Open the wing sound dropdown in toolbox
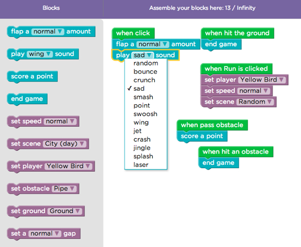The image size is (301, 247). click(x=40, y=54)
